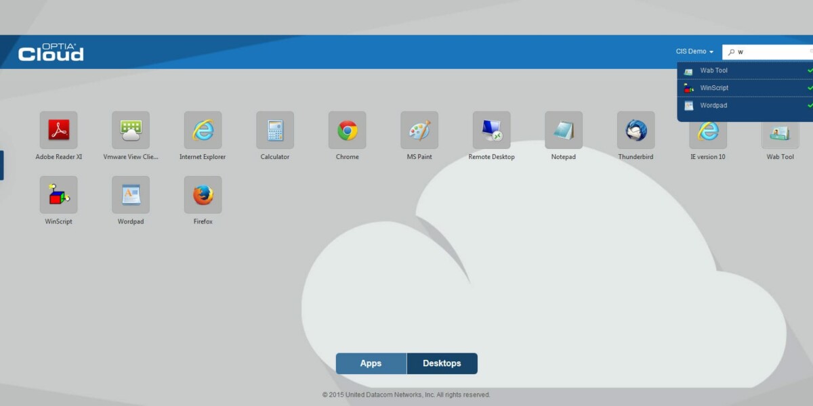The image size is (813, 406).
Task: Expand the CIS Demo user dropdown
Action: pos(694,51)
